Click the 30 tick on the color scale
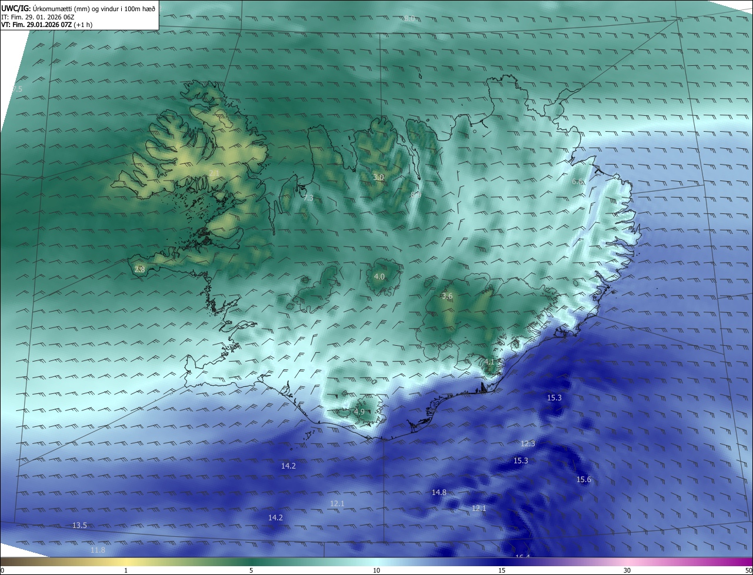Image resolution: width=753 pixels, height=575 pixels. 627,570
